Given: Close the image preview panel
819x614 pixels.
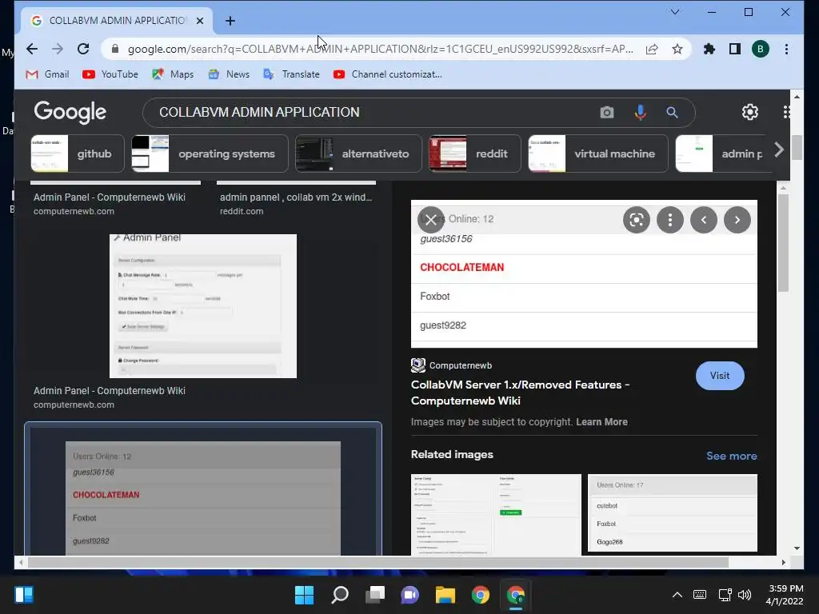Looking at the screenshot, I should point(431,220).
